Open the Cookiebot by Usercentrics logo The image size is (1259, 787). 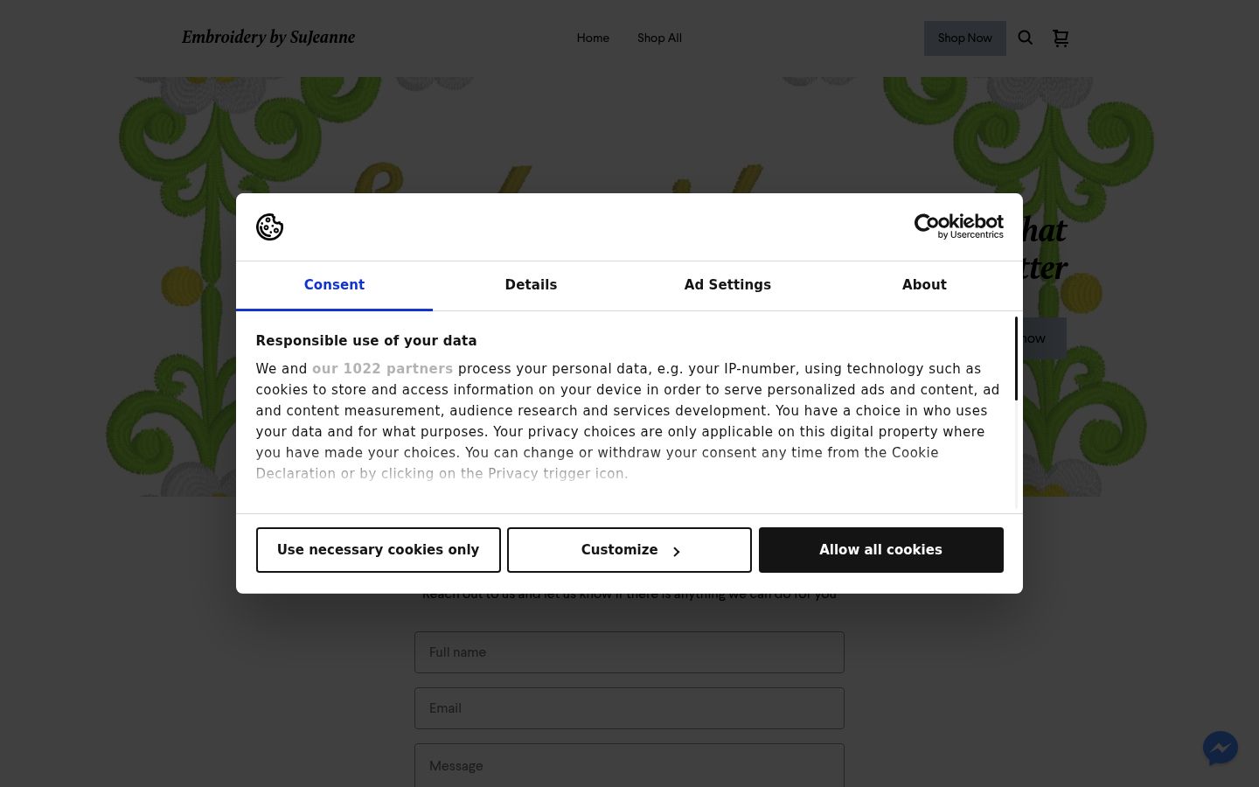958,226
